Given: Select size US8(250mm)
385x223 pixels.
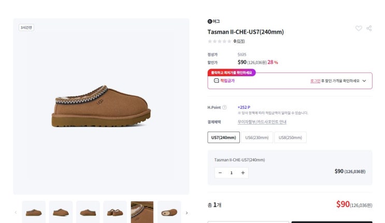Looking at the screenshot, I should click(x=290, y=137).
